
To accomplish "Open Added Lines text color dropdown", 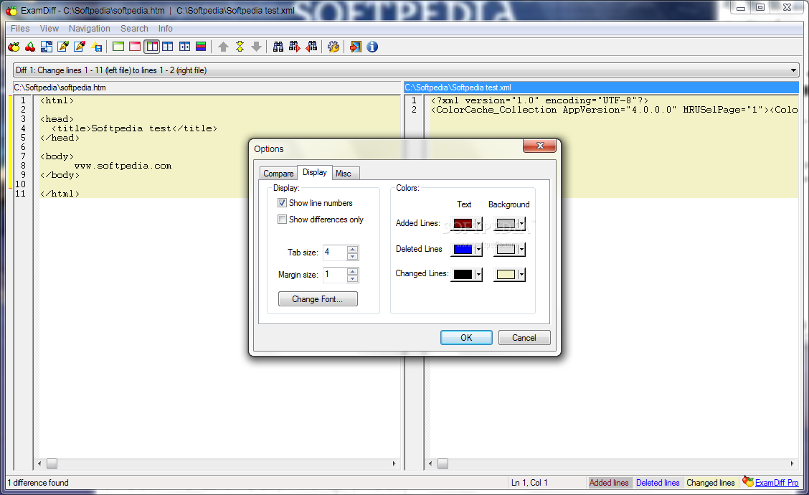I will [x=479, y=224].
